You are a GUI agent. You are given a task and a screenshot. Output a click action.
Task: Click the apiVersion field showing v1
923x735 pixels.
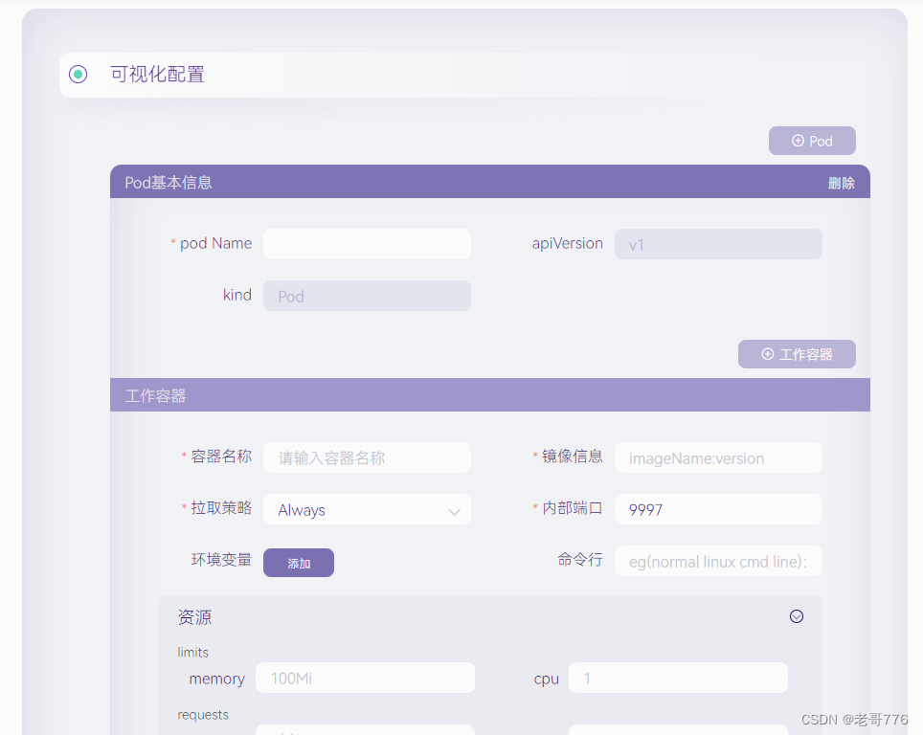[718, 244]
